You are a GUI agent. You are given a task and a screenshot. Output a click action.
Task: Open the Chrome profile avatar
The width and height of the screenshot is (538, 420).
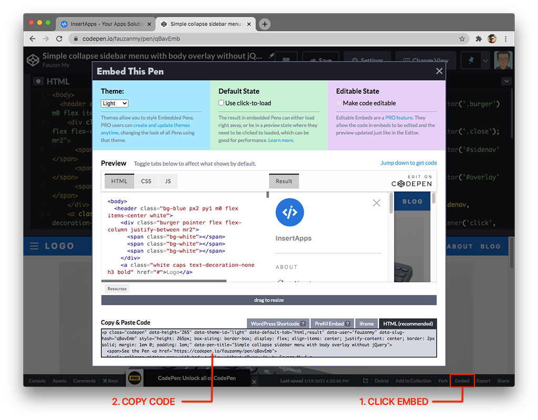point(492,39)
